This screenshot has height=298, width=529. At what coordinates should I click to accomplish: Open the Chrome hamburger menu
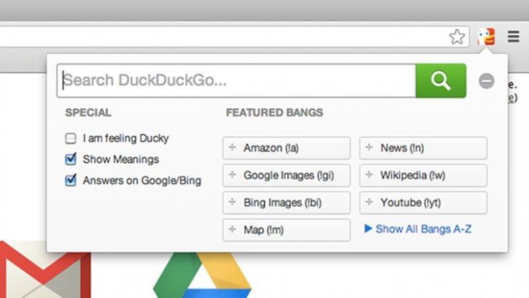513,37
